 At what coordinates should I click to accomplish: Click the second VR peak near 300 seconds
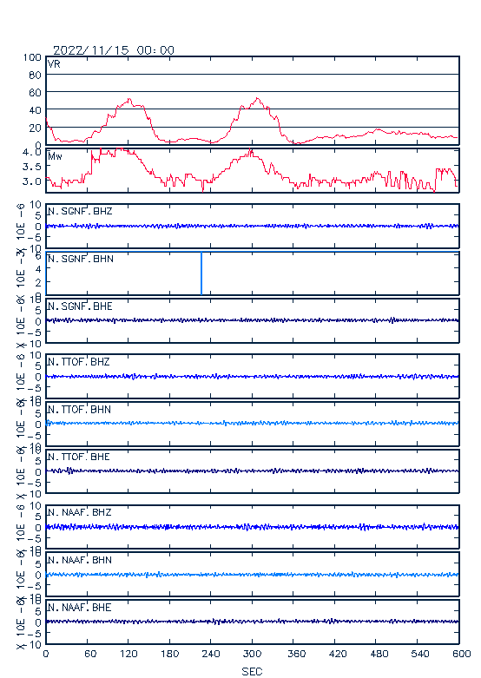258,100
